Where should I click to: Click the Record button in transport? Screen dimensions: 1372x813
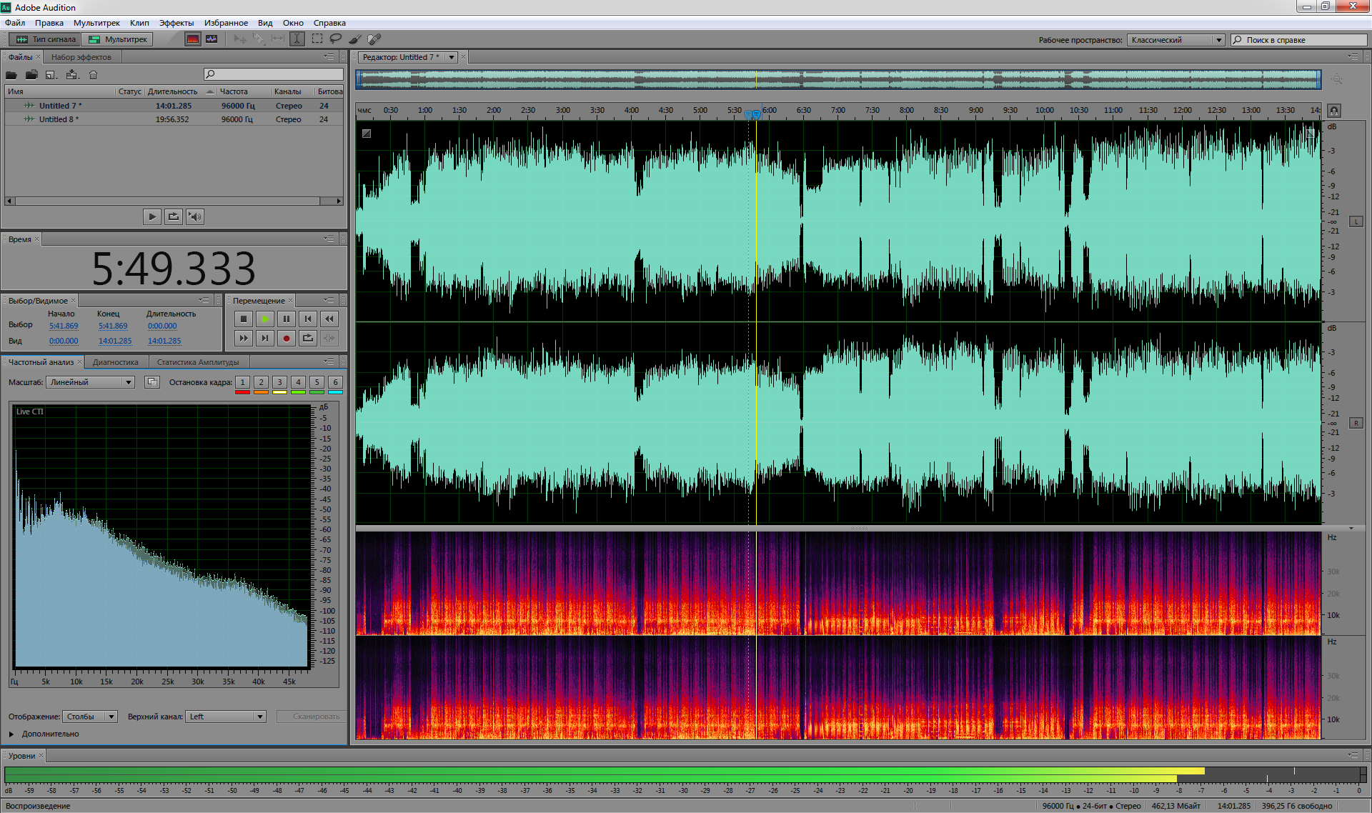pos(287,339)
